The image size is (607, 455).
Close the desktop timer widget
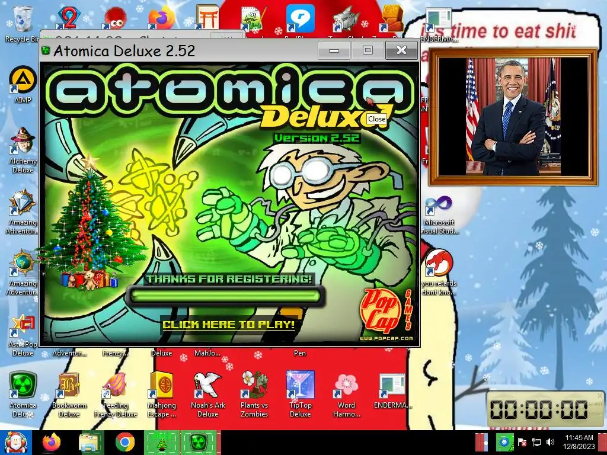pyautogui.click(x=600, y=395)
